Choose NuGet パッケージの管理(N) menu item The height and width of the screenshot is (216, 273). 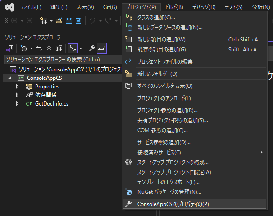[x=169, y=192]
